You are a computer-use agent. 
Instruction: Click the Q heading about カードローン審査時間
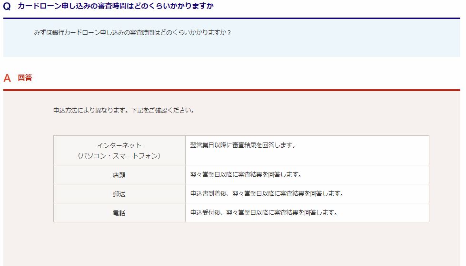[x=116, y=6]
